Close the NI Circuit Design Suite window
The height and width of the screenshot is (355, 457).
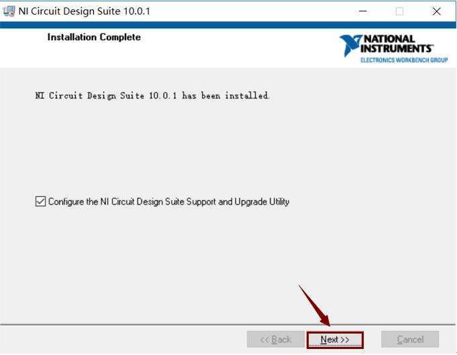coord(436,11)
